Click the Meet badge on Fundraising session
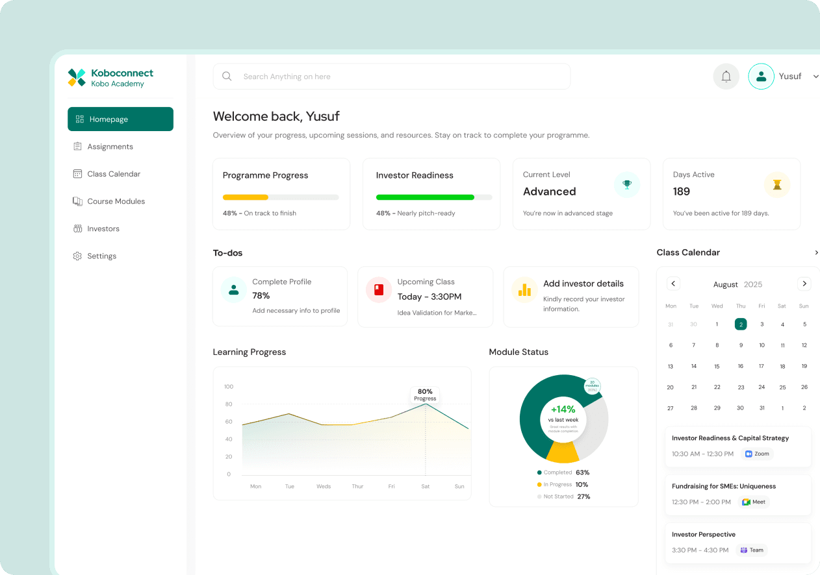Screen dimensions: 820x575 point(753,502)
